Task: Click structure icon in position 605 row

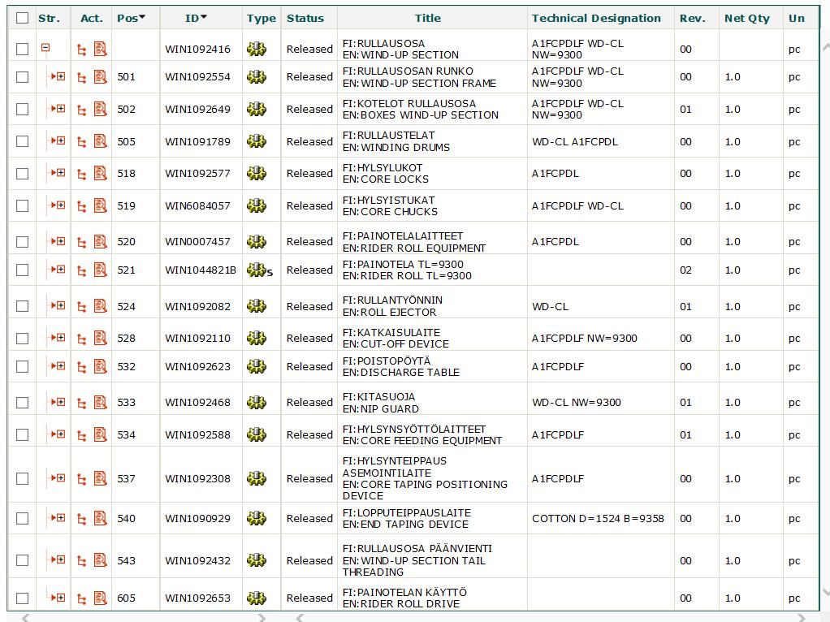Action: (x=81, y=598)
